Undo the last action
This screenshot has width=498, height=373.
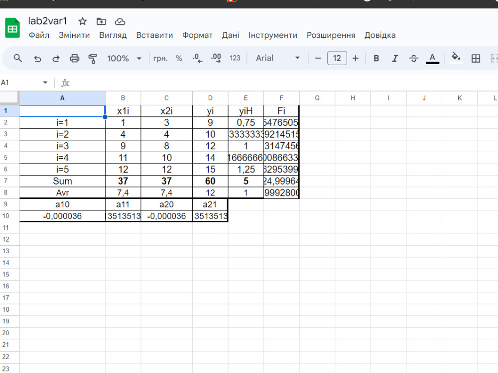point(37,58)
